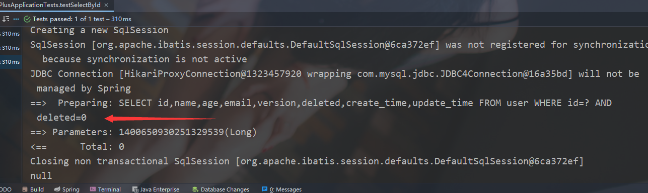Image resolution: width=648 pixels, height=193 pixels.
Task: Open the Java Enterprise tool window
Action: tap(156, 189)
